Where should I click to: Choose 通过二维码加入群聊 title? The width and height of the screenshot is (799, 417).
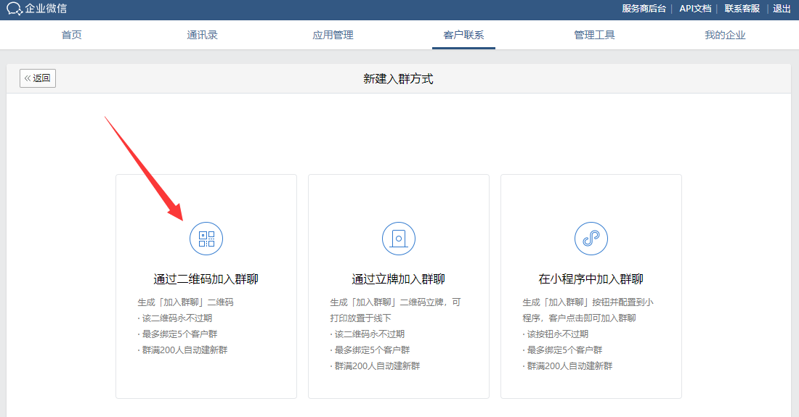coord(206,279)
